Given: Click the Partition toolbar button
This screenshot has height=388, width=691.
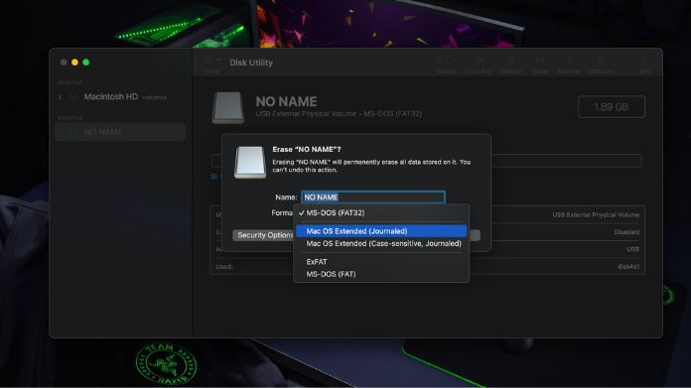Looking at the screenshot, I should [510, 65].
